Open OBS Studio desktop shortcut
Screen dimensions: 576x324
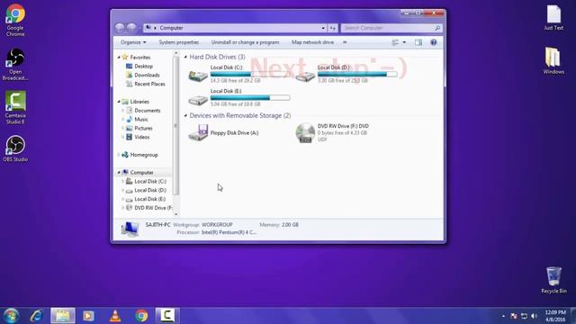pyautogui.click(x=15, y=148)
